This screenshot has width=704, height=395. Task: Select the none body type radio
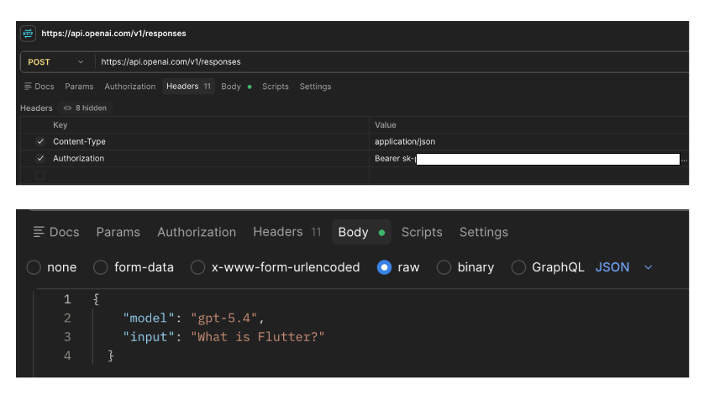coord(34,267)
